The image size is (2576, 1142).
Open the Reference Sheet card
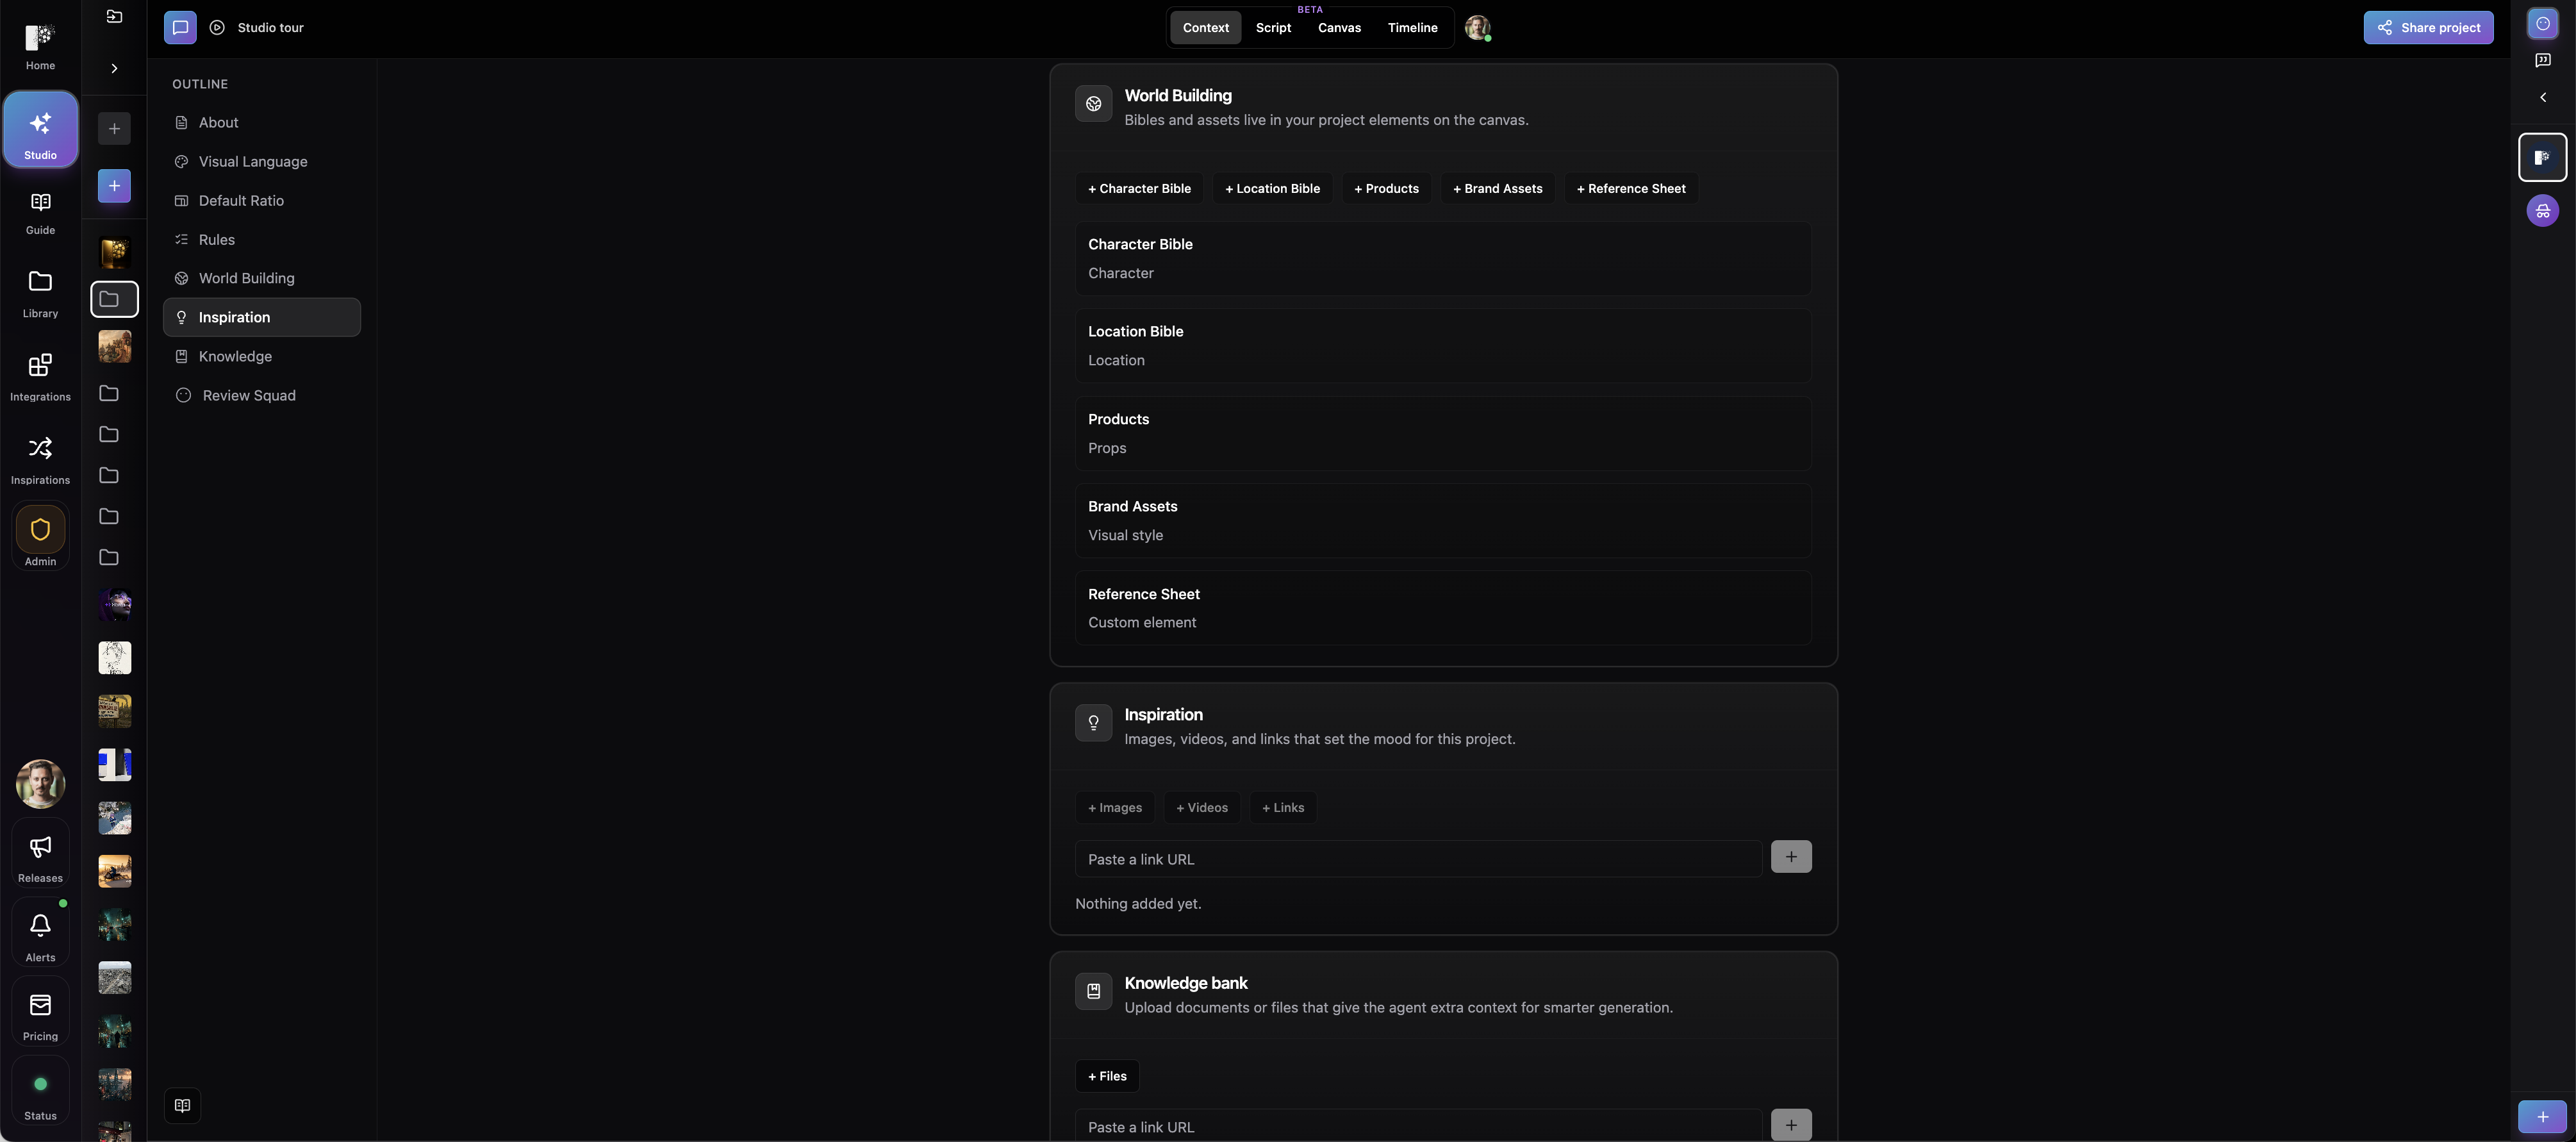[1443, 608]
